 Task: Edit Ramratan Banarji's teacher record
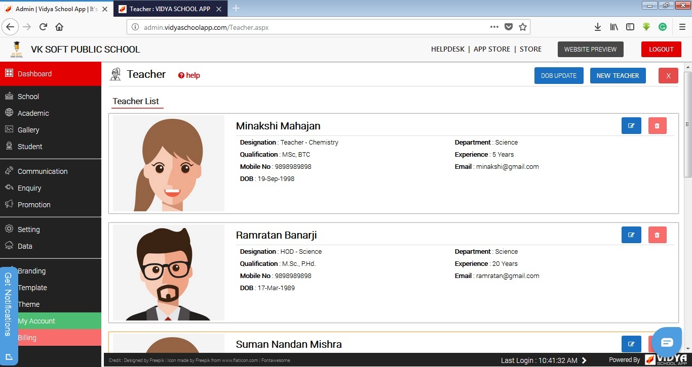coord(631,235)
